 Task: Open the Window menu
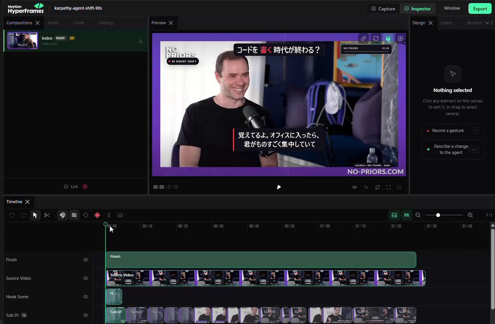(452, 8)
